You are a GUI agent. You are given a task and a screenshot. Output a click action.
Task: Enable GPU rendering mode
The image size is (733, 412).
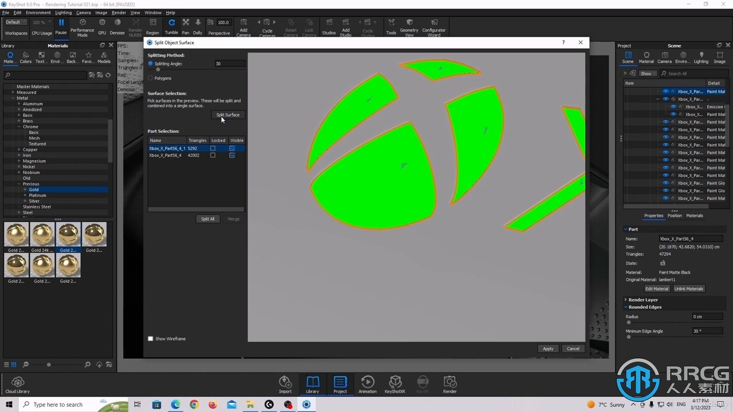coord(102,26)
